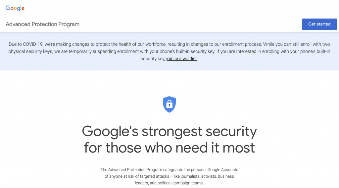Click the word strongest in the headline
This screenshot has height=188, width=339.
tap(172, 132)
